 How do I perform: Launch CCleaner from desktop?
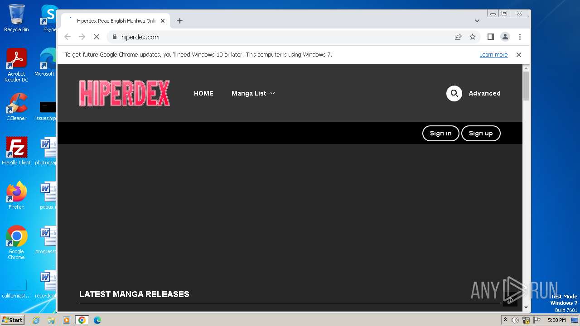16,107
